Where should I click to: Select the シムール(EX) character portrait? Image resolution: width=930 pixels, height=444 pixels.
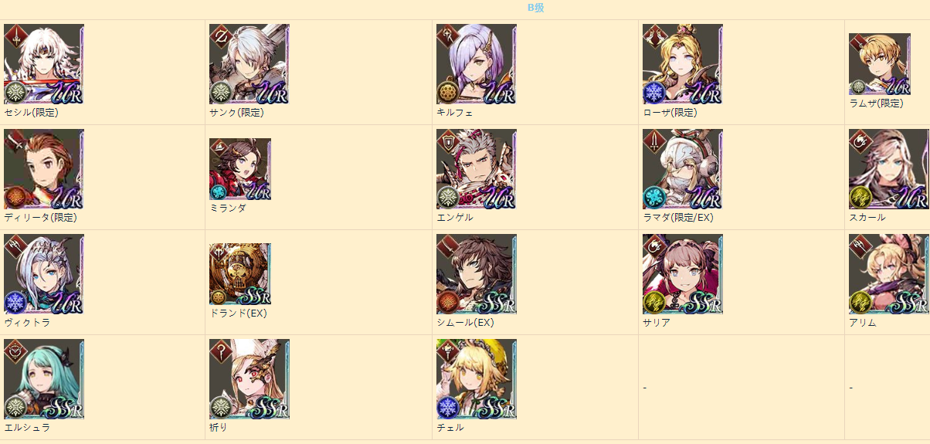click(477, 274)
